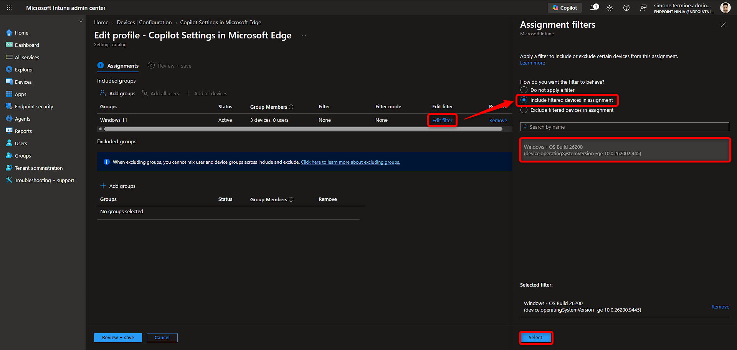Click Devices | Configuration breadcrumb
Image resolution: width=737 pixels, height=350 pixels.
point(144,22)
